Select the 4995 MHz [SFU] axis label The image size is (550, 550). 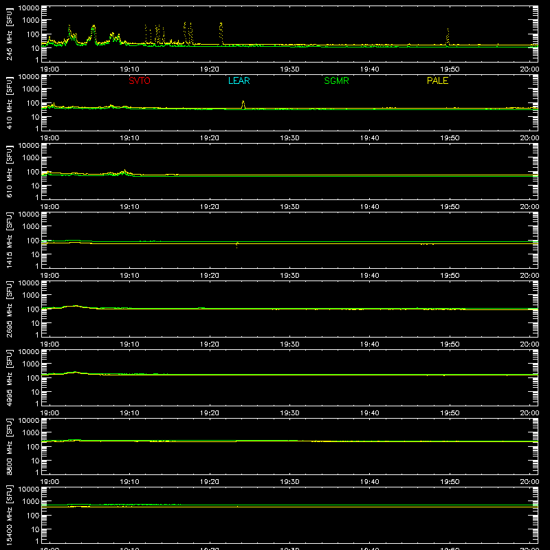click(9, 377)
